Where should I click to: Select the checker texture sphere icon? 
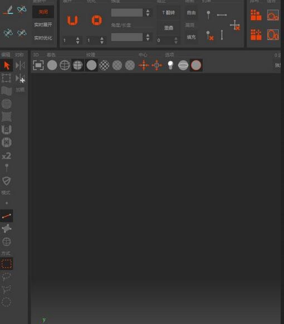tap(104, 65)
